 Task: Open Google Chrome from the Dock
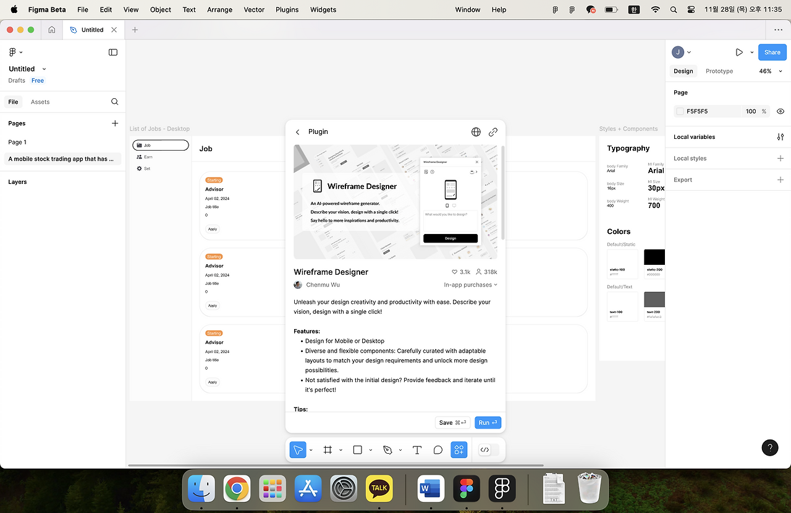[x=237, y=488]
